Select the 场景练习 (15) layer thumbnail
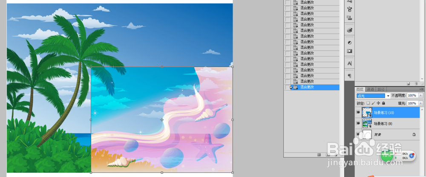 click(x=367, y=112)
